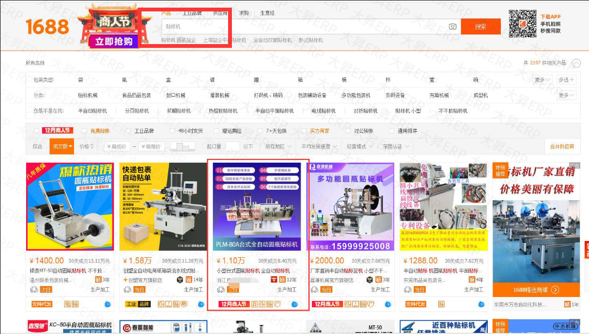Expand 更多 in the 分类 row

click(x=567, y=95)
